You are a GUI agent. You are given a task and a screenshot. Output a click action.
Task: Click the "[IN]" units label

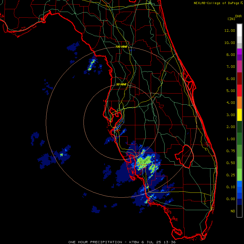[x=231, y=19]
